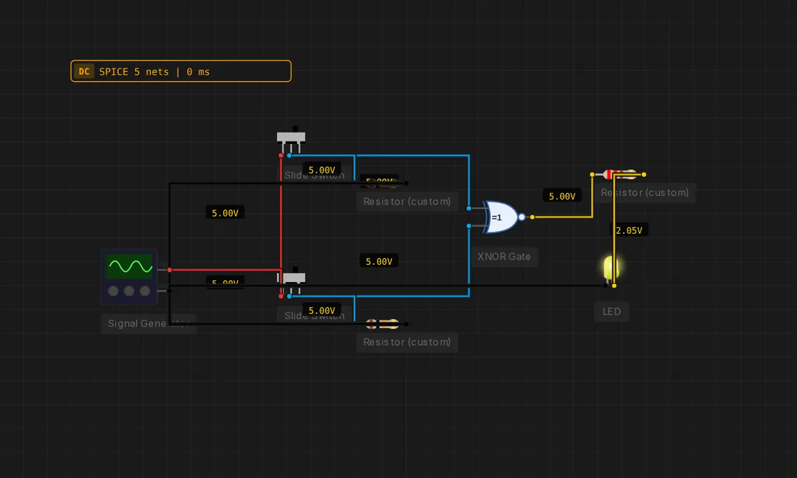Click the middle knob on the signal generator
Image resolution: width=797 pixels, height=478 pixels.
pos(129,291)
